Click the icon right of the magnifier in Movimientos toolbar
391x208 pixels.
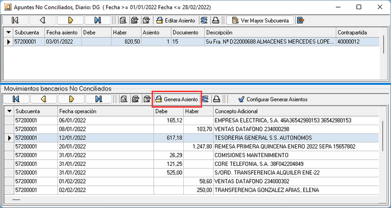pos(136,99)
